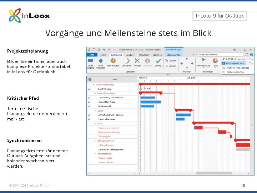This screenshot has width=257, height=193.
Task: Select the Grafikauswahl row
Action: [x=112, y=106]
